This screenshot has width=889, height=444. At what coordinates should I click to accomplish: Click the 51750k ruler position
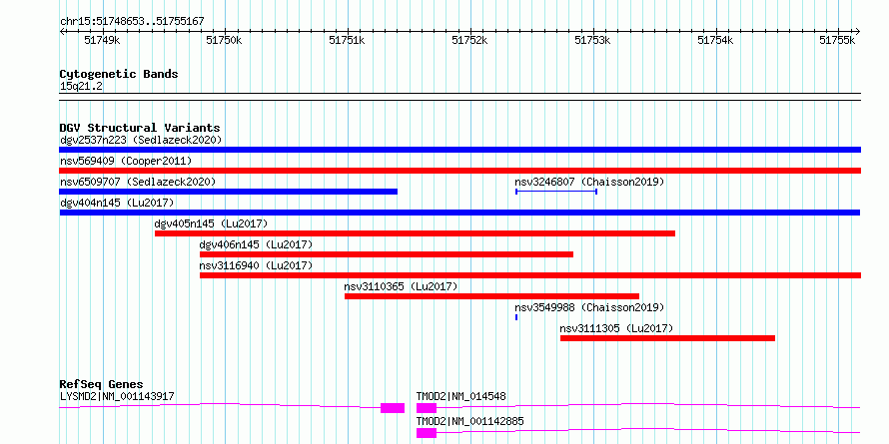pyautogui.click(x=225, y=40)
